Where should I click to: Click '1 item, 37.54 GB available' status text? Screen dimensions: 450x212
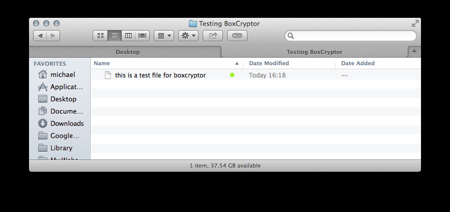(226, 166)
